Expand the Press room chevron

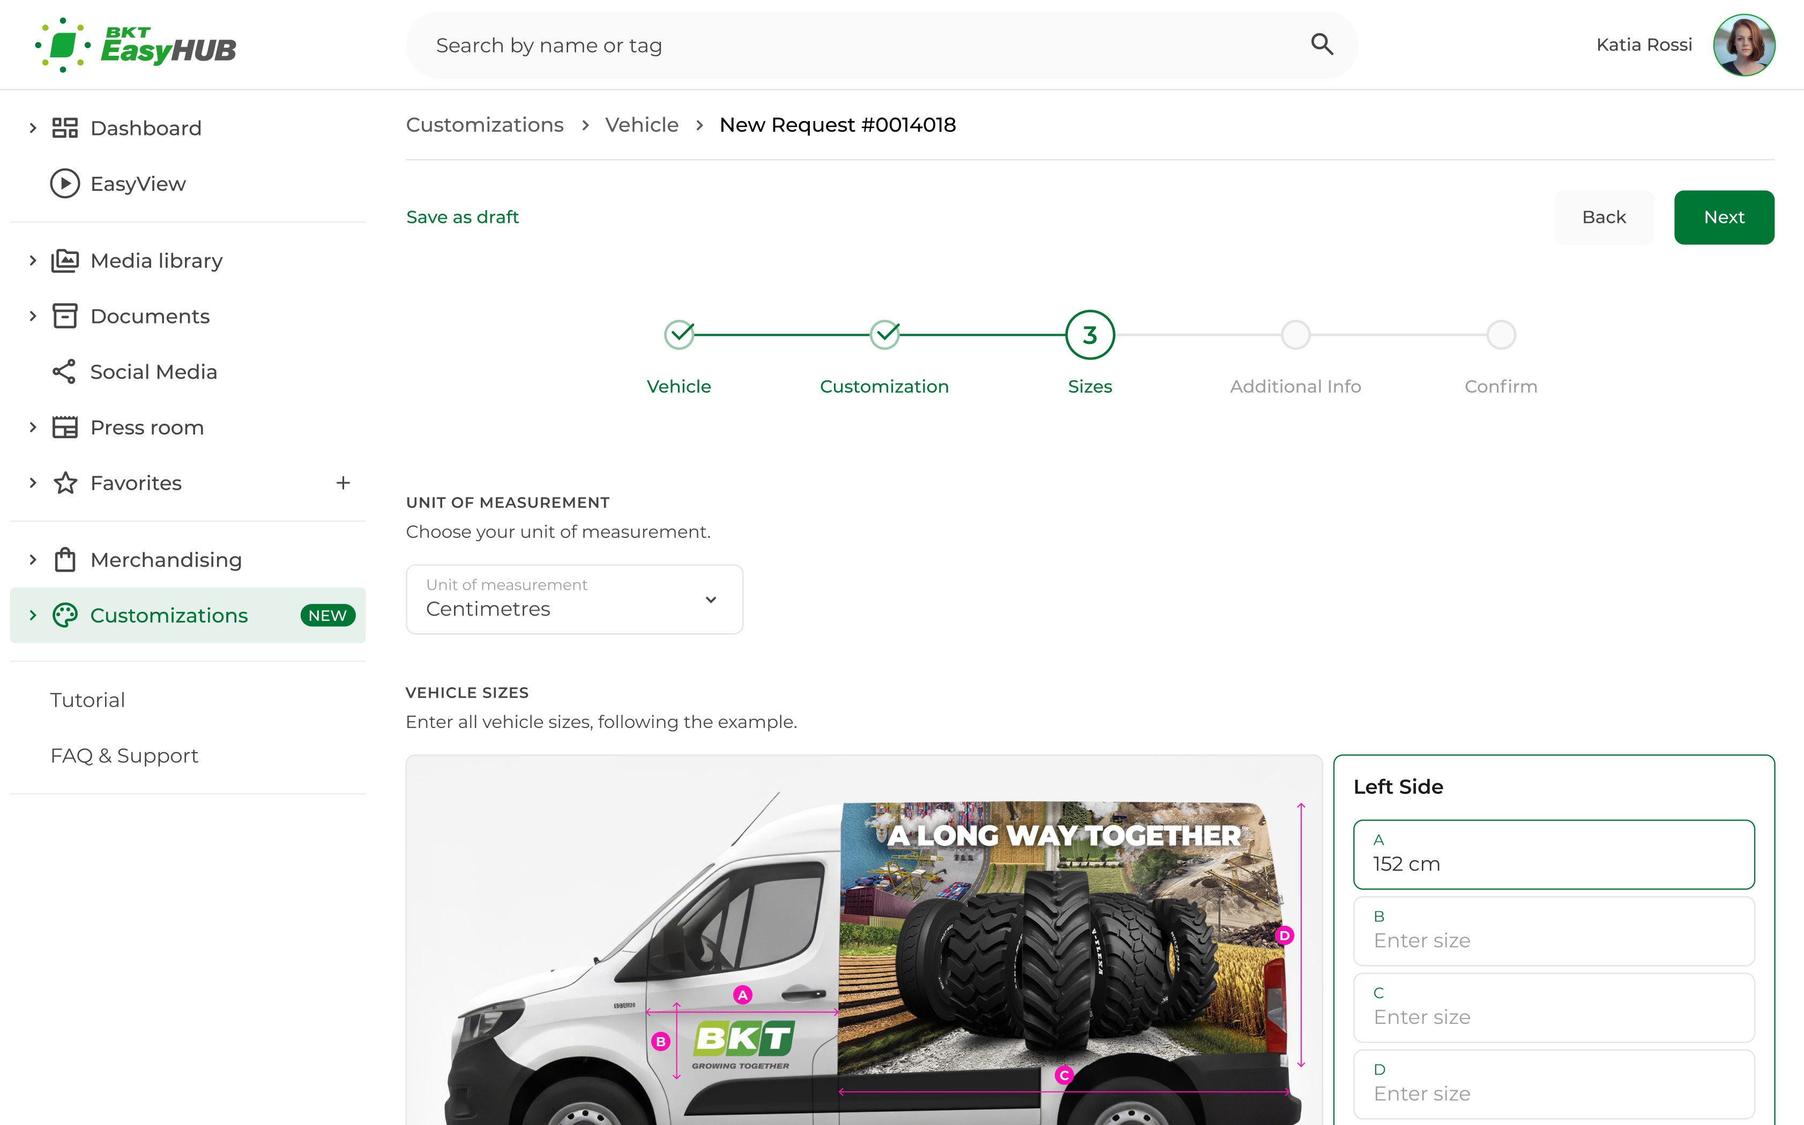click(33, 427)
